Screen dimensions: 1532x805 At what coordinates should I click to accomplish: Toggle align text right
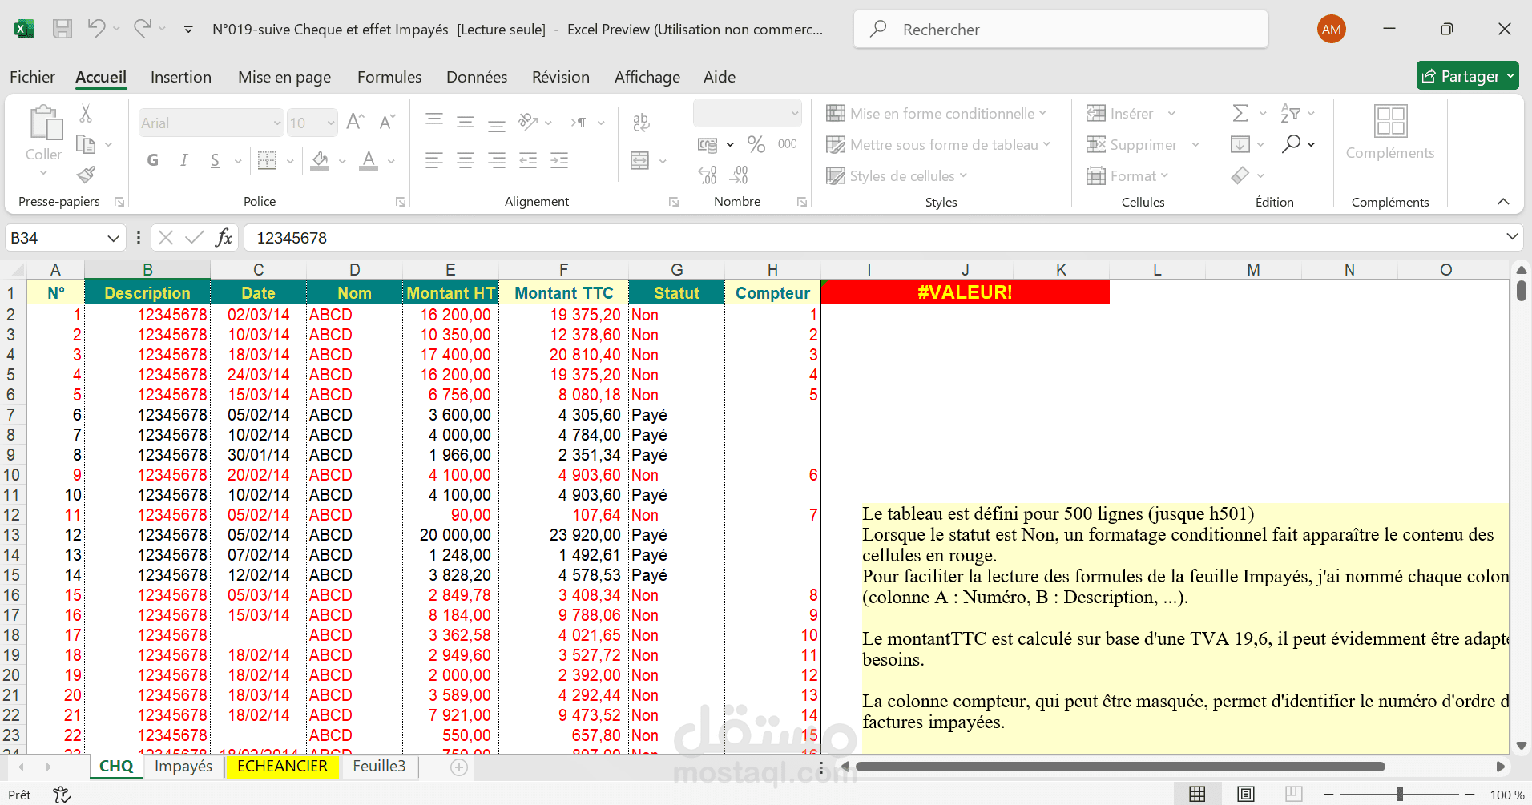(497, 160)
